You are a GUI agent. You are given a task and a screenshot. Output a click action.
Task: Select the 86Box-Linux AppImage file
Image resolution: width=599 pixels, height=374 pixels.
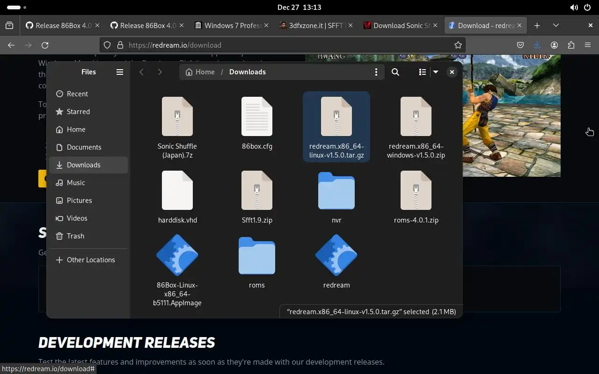pyautogui.click(x=177, y=270)
